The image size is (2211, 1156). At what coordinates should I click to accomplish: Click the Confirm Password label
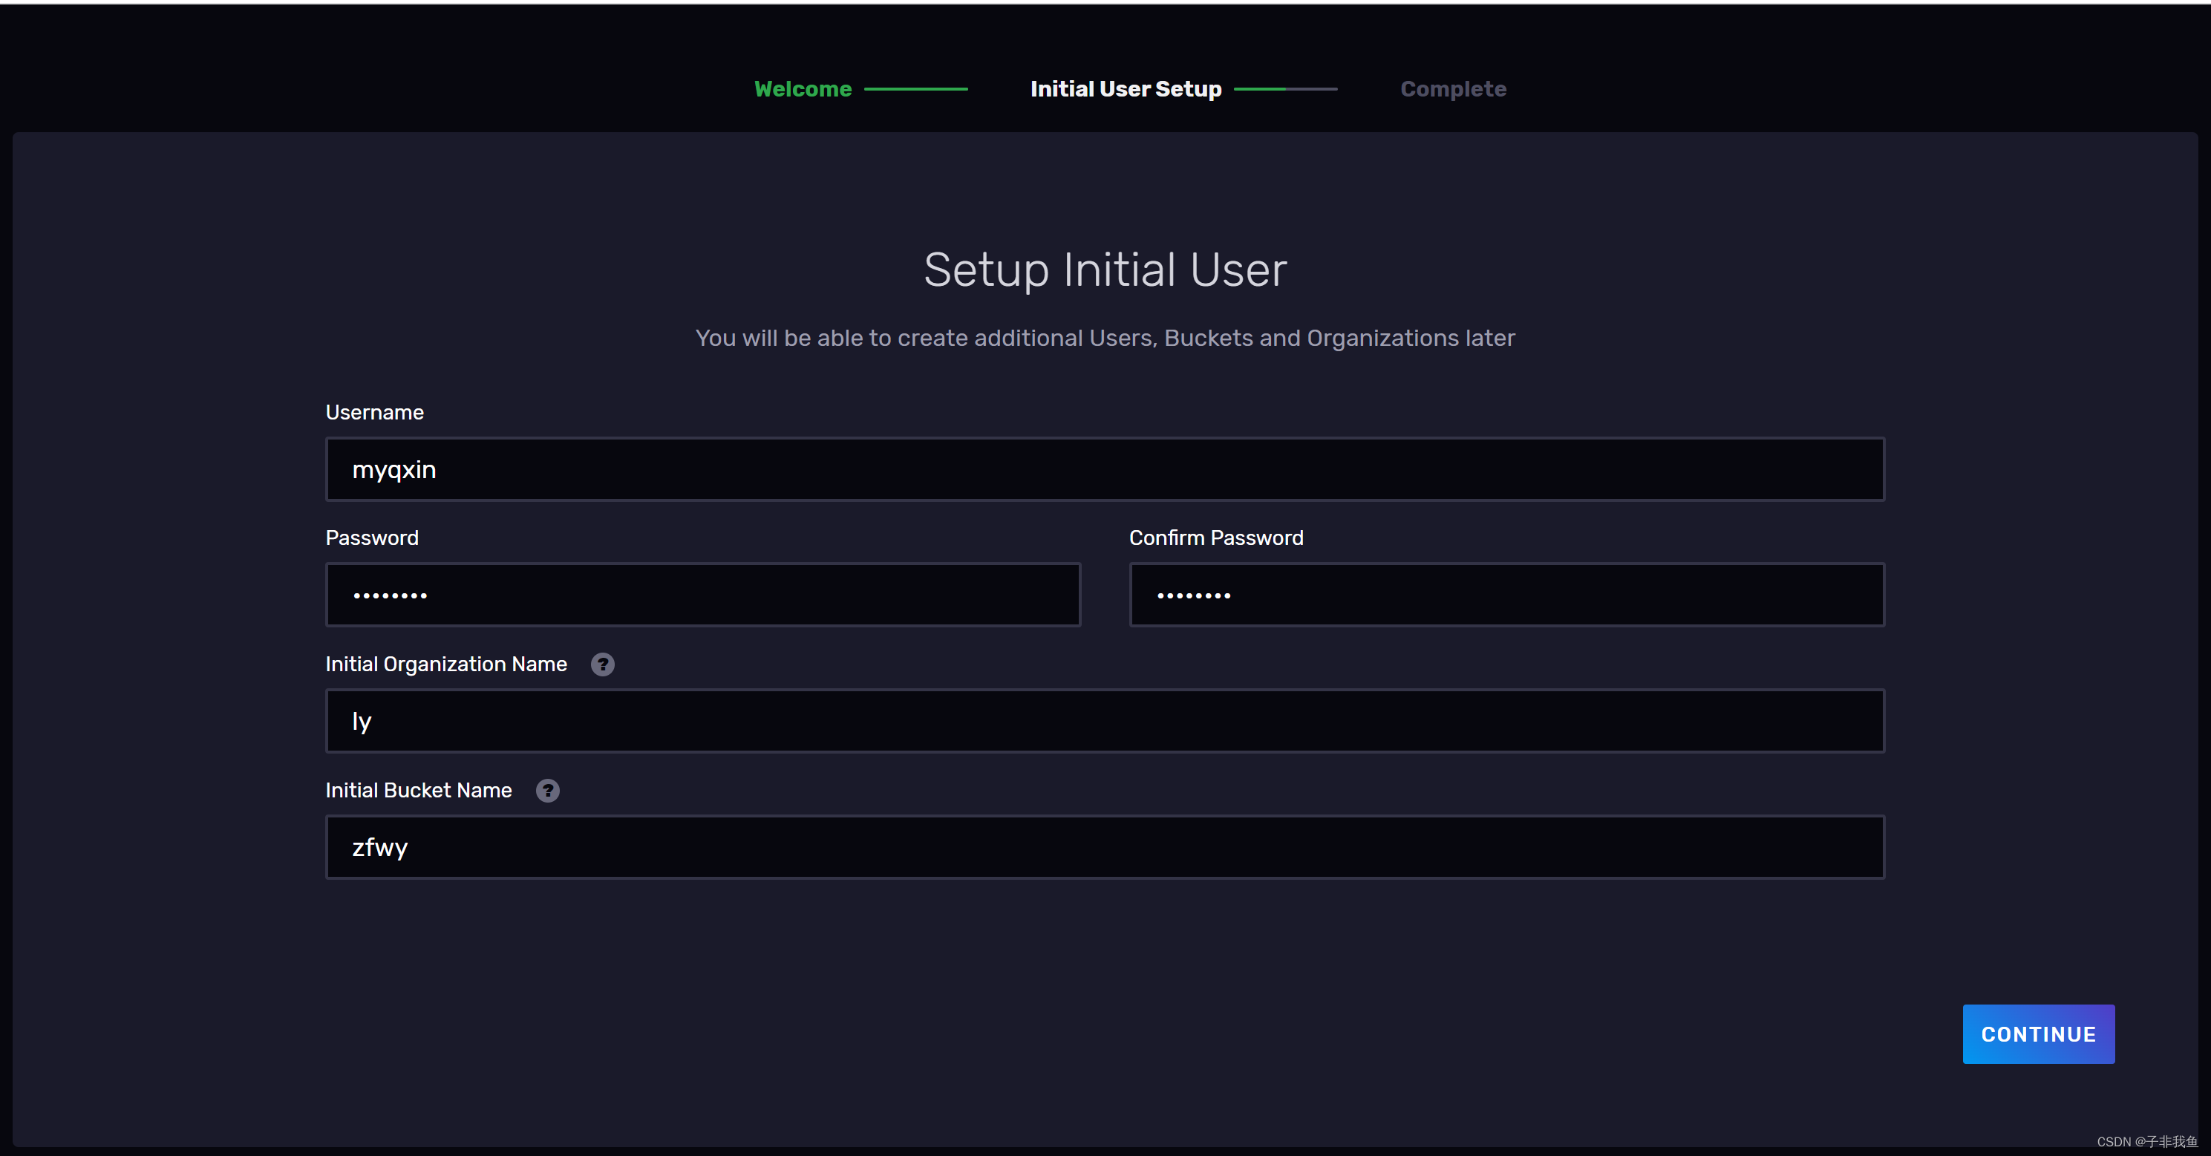(1215, 538)
